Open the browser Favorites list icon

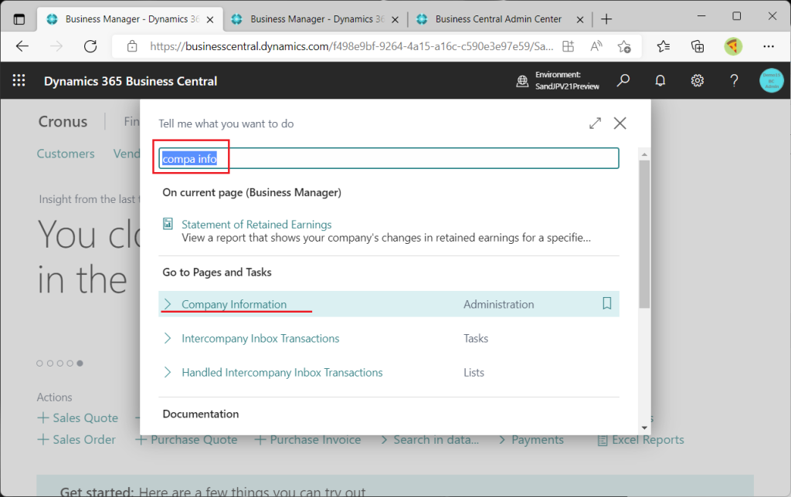(664, 46)
